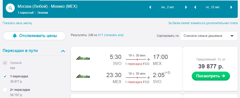The height and width of the screenshot is (98, 240).
Task: Click the bell icon for price tracking
Action: pos(15,36)
